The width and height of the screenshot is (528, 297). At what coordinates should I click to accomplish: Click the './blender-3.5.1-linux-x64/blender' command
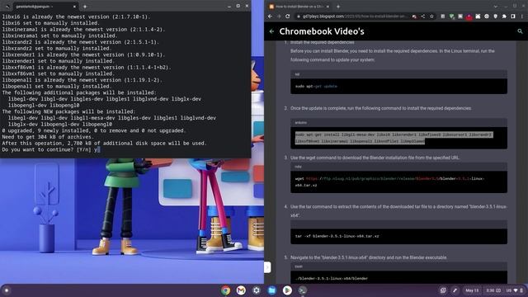coord(332,279)
